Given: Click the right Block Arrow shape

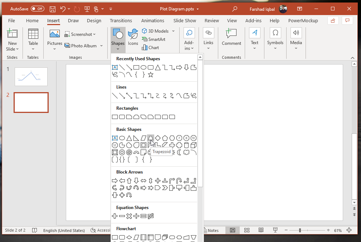Looking at the screenshot, I should pyautogui.click(x=115, y=181).
